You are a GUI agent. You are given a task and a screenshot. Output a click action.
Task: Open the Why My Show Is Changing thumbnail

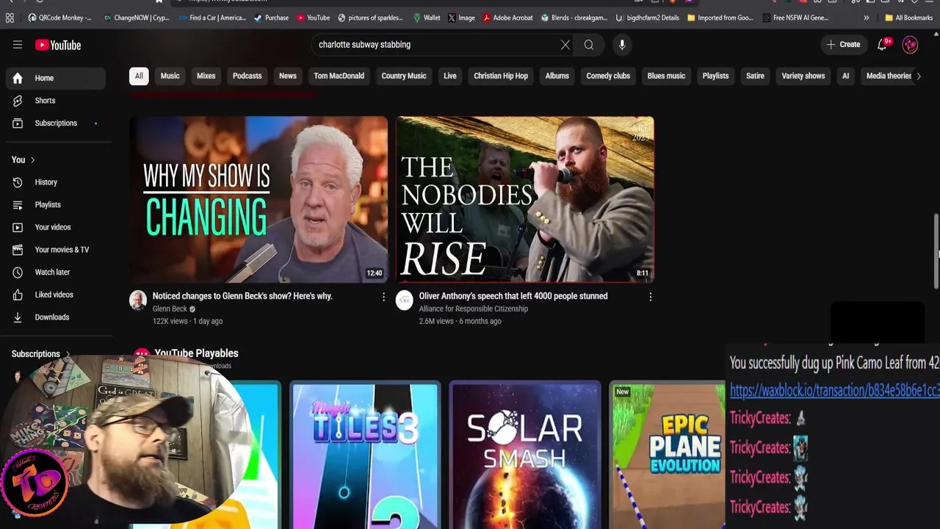tap(258, 199)
